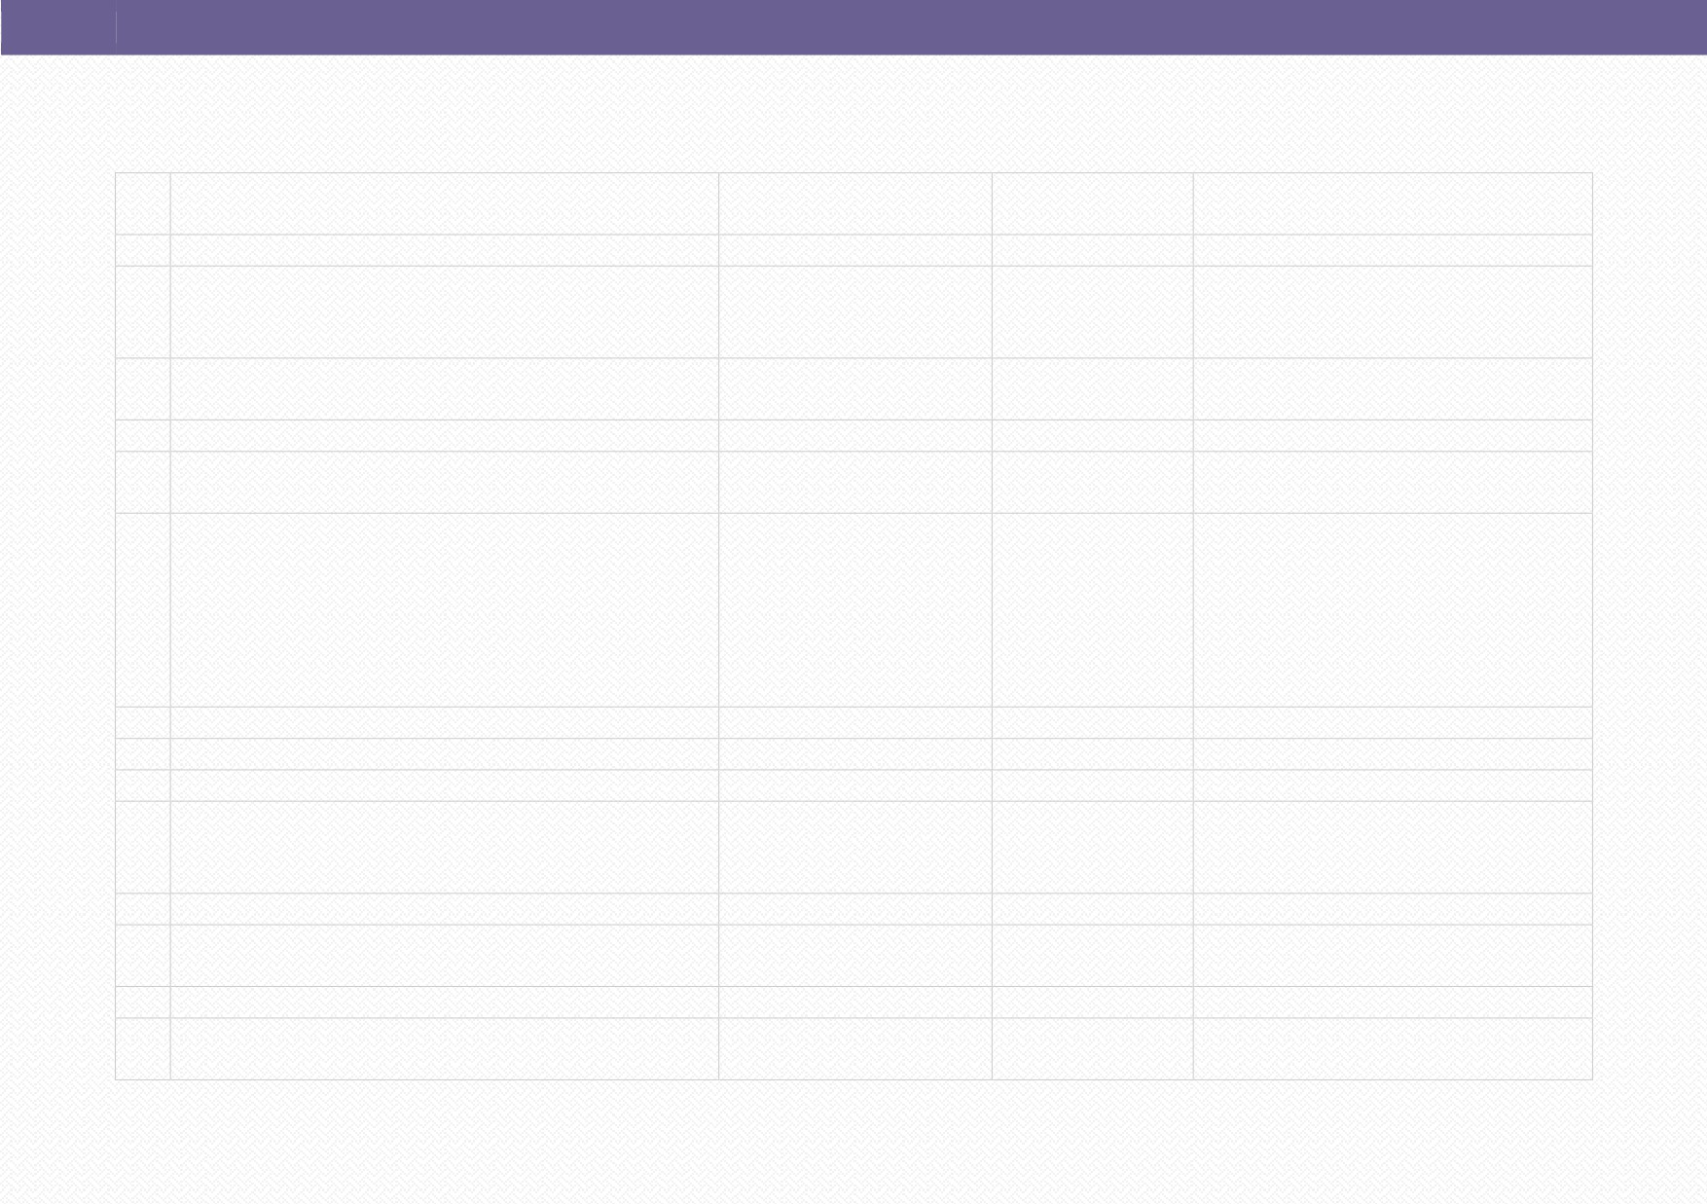
Task: Select the bottom-left cell of the table
Action: coord(143,1049)
